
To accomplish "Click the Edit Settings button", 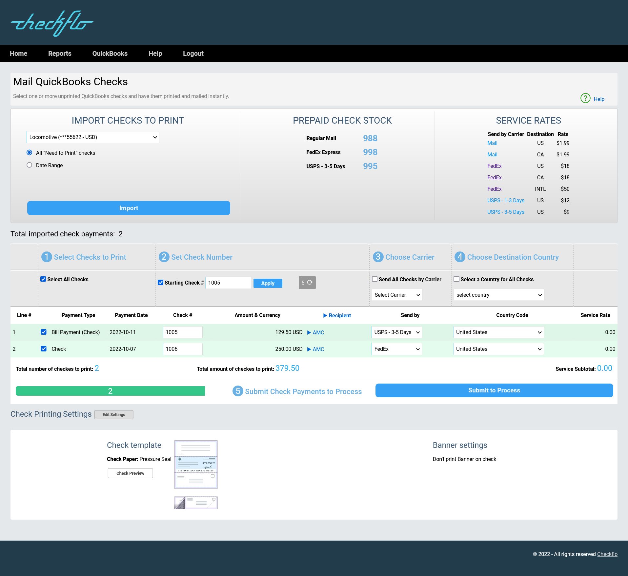I will coord(114,414).
